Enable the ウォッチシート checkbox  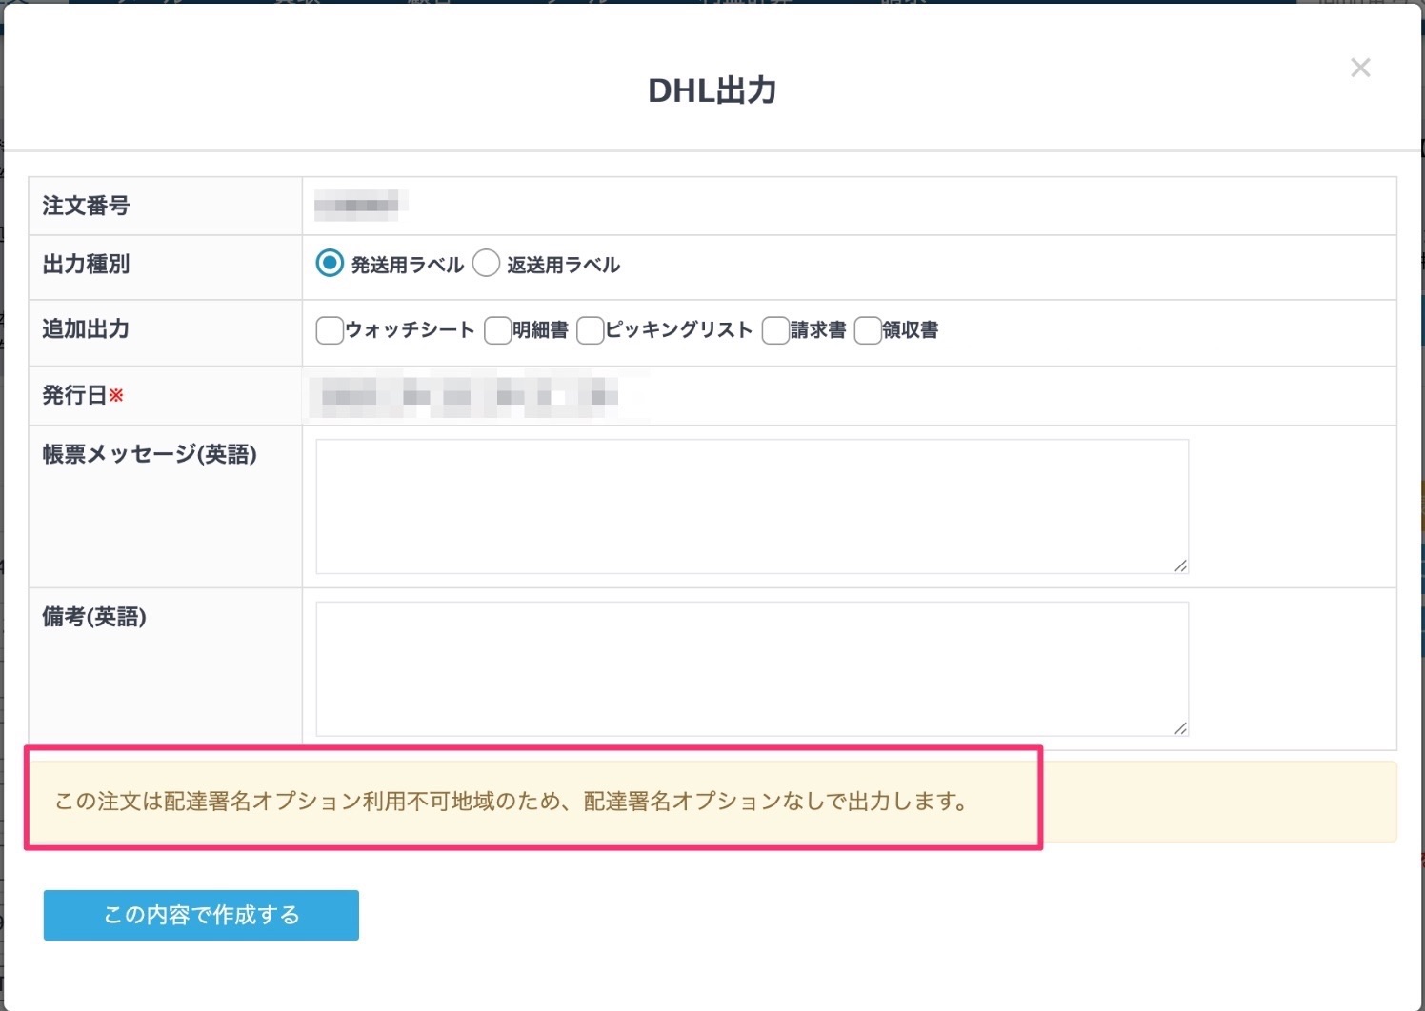330,330
